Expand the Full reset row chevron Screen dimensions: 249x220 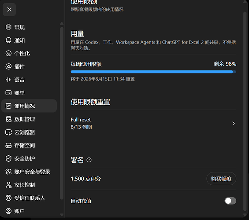click(234, 124)
